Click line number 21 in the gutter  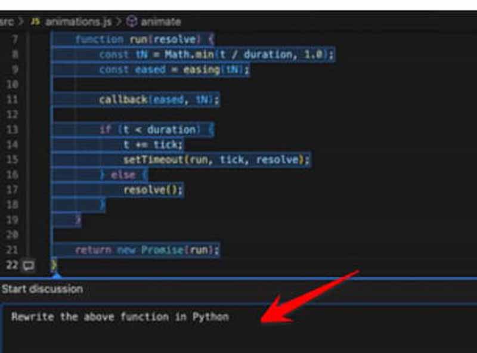point(13,250)
